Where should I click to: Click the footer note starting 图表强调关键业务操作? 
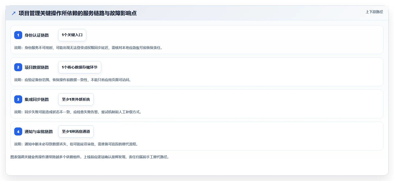click(x=90, y=157)
